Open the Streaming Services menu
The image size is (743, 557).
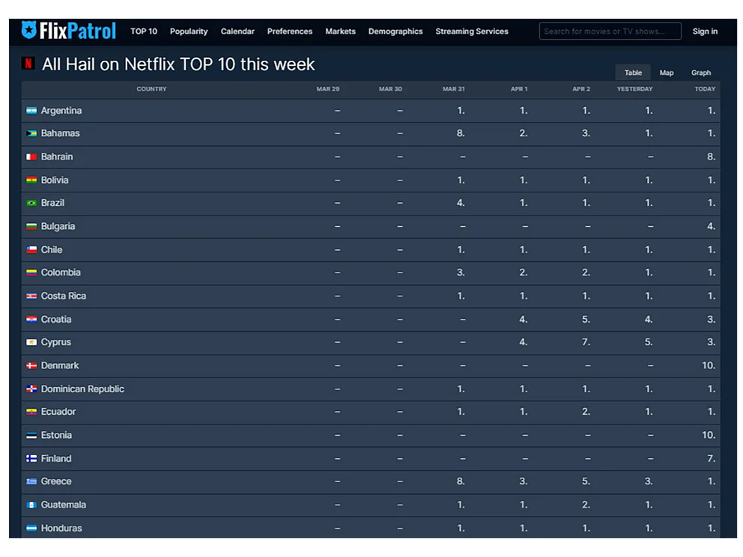tap(471, 31)
